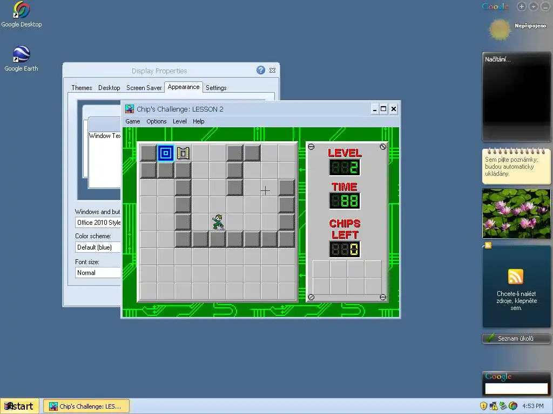The height and width of the screenshot is (414, 553).
Task: Switch to the Themes tab
Action: [x=82, y=88]
